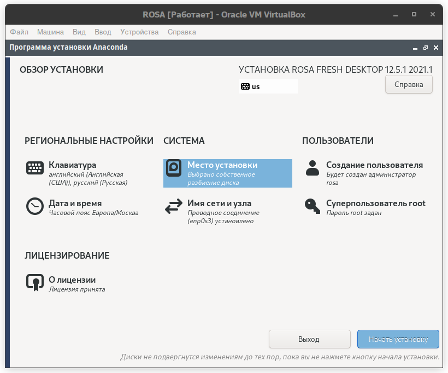448x373 pixels.
Task: Click the Справка help button in installer
Action: tap(409, 84)
